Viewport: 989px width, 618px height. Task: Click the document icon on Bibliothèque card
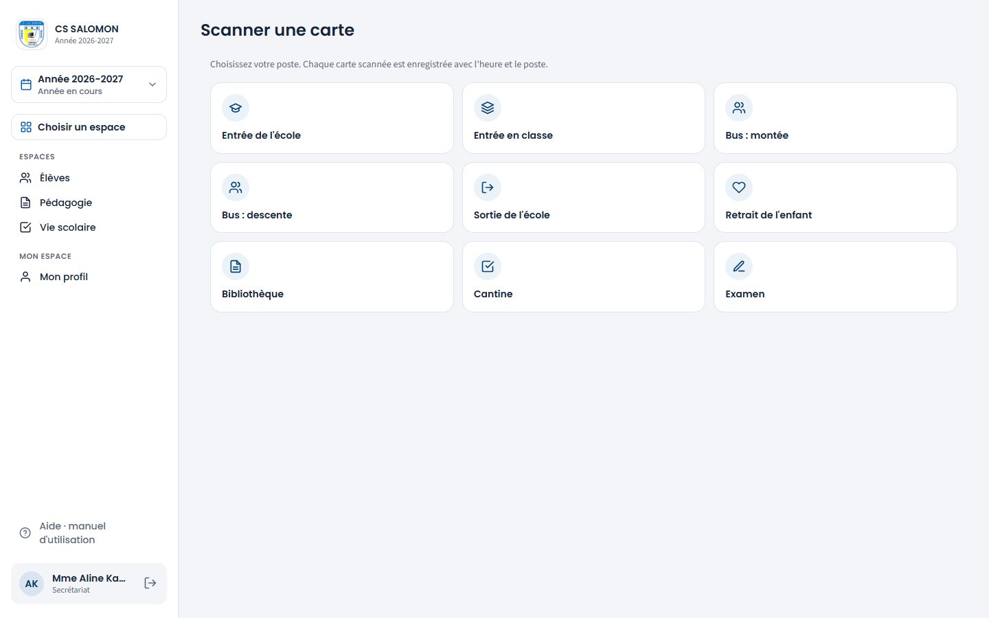(x=236, y=266)
